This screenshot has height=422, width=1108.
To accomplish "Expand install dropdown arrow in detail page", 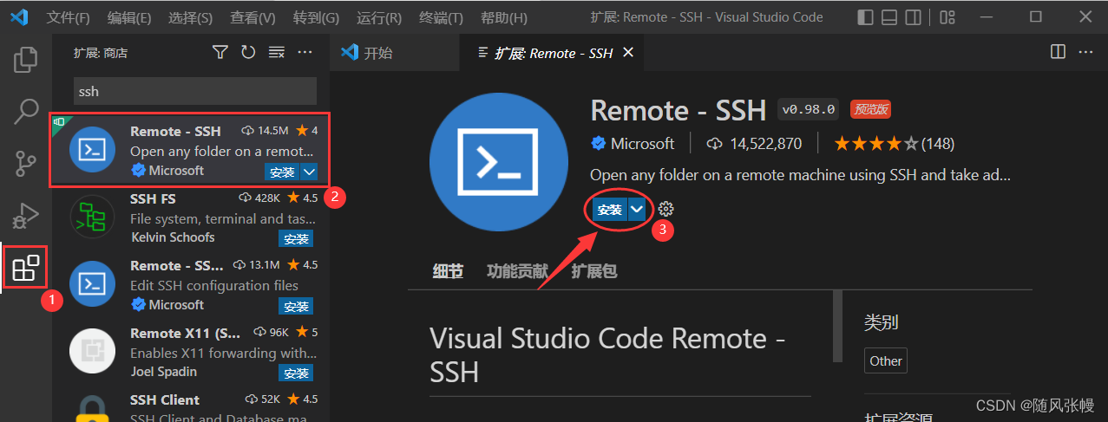I will coord(638,210).
